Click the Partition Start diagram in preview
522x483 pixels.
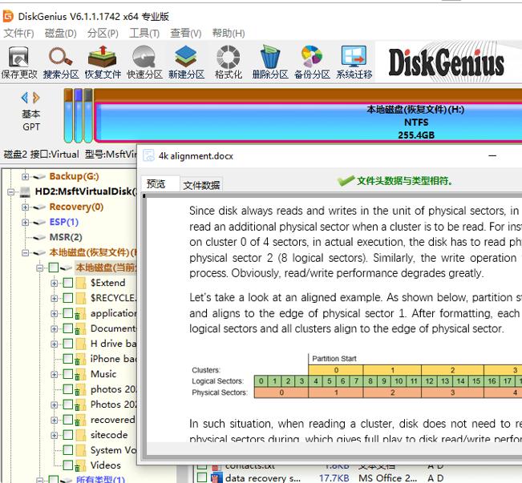pos(355,376)
